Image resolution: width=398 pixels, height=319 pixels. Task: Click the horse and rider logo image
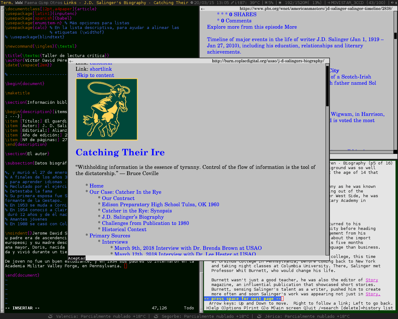[107, 109]
